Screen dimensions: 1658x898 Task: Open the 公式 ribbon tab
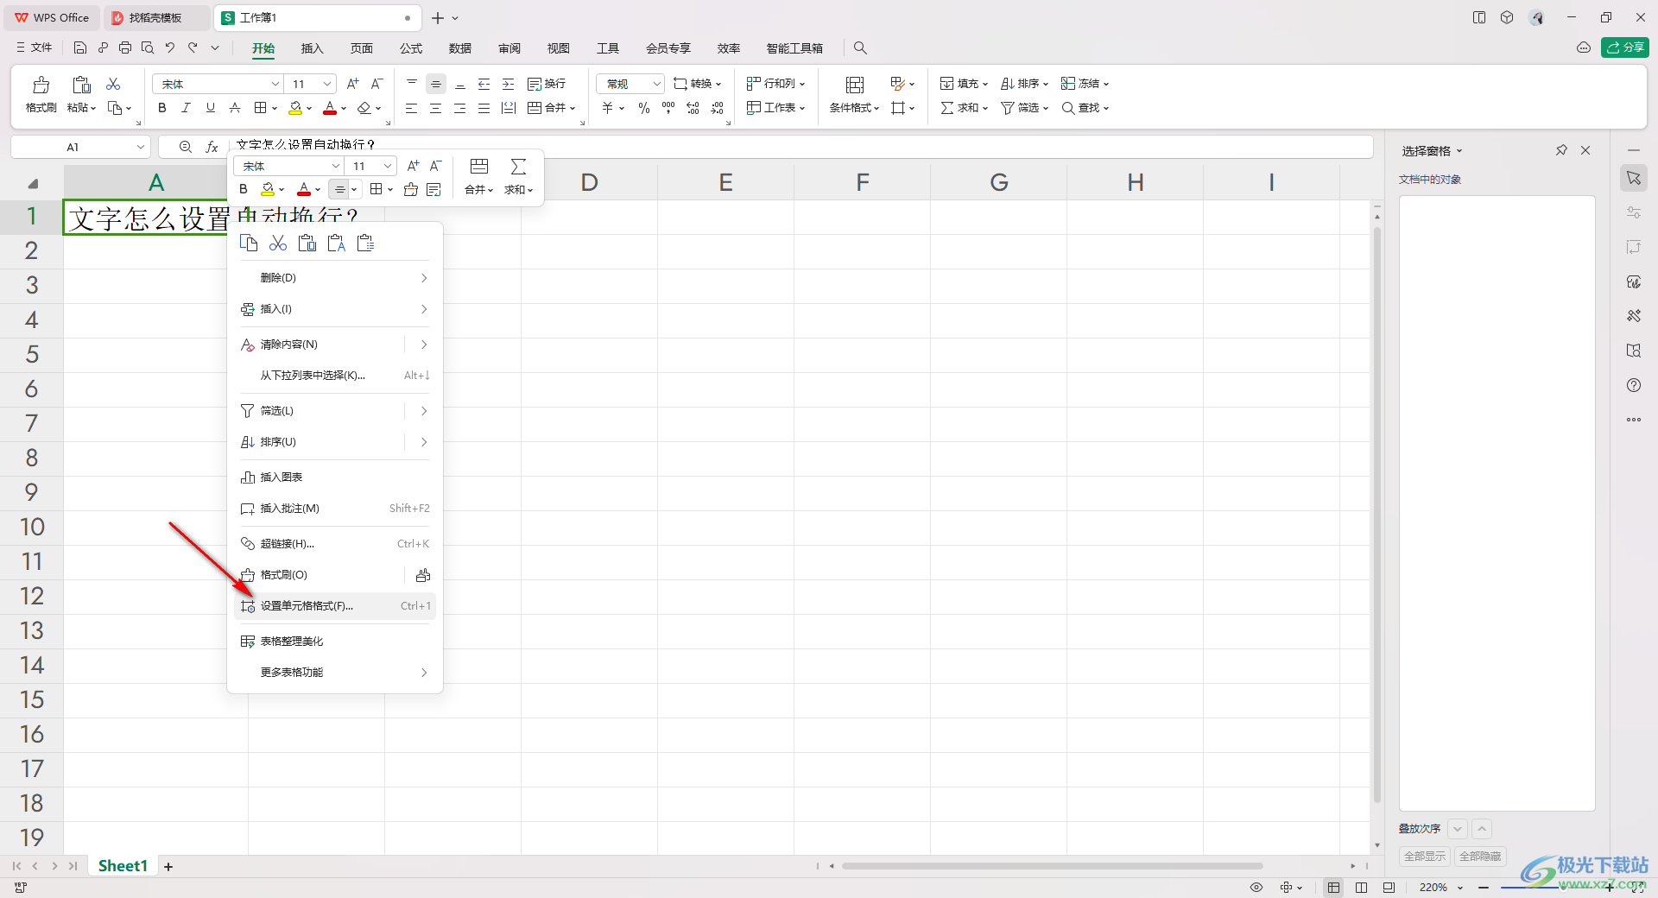tap(411, 48)
